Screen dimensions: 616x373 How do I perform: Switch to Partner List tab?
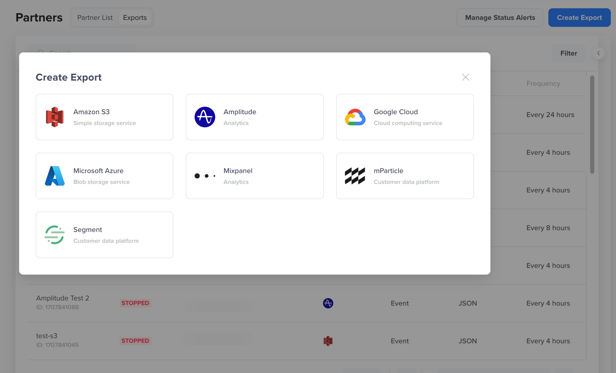(x=95, y=18)
